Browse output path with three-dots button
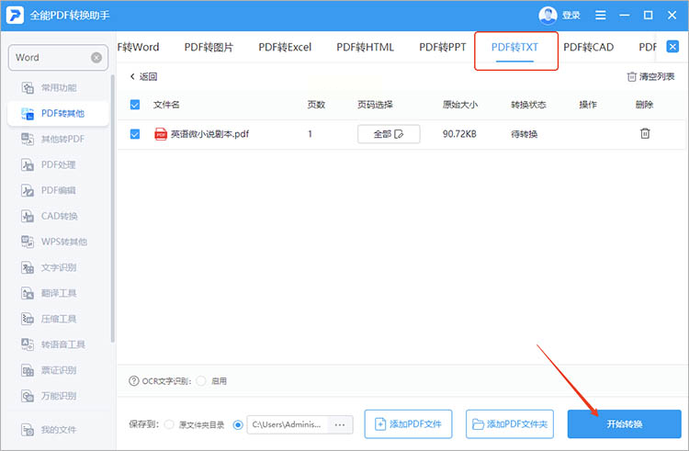This screenshot has width=689, height=451. click(x=340, y=424)
